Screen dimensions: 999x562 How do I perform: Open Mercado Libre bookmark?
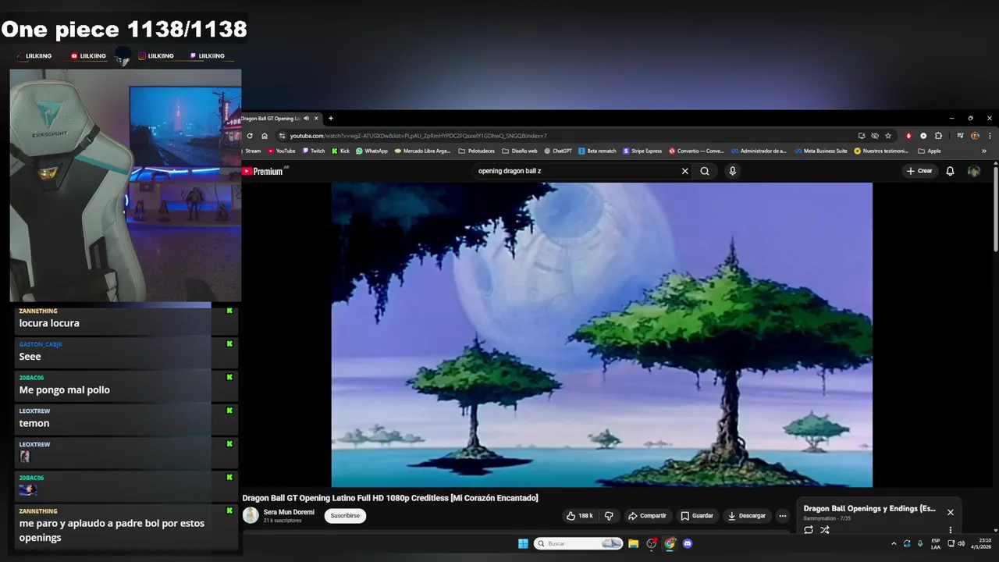point(423,151)
